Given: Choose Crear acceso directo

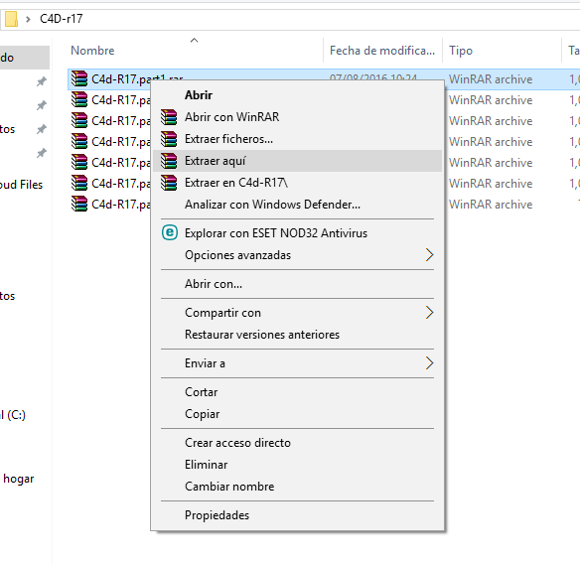Looking at the screenshot, I should [x=297, y=443].
